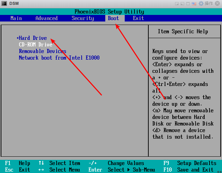Click the DSM console icon in title bar
Viewport: 222px width, 173px height.
coord(4,3)
